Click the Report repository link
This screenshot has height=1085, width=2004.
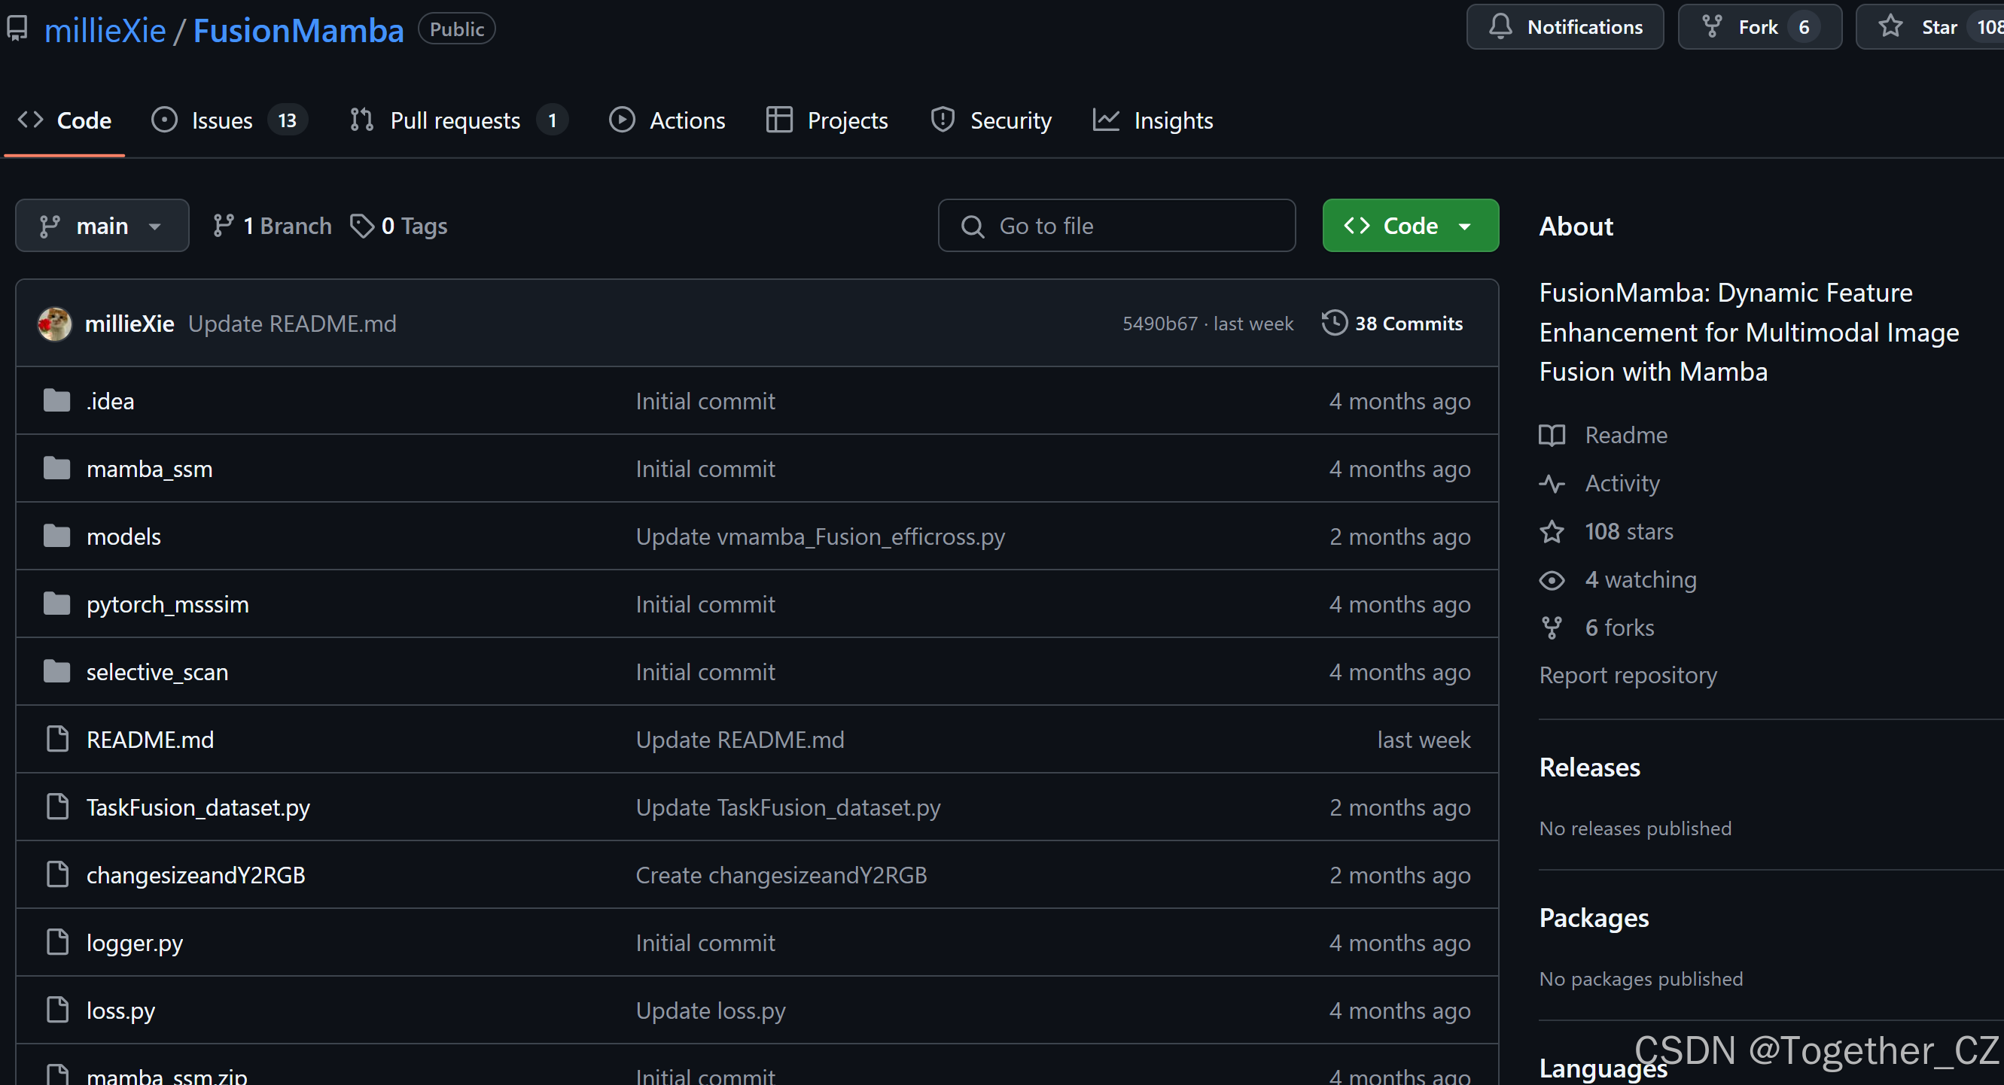click(x=1628, y=675)
